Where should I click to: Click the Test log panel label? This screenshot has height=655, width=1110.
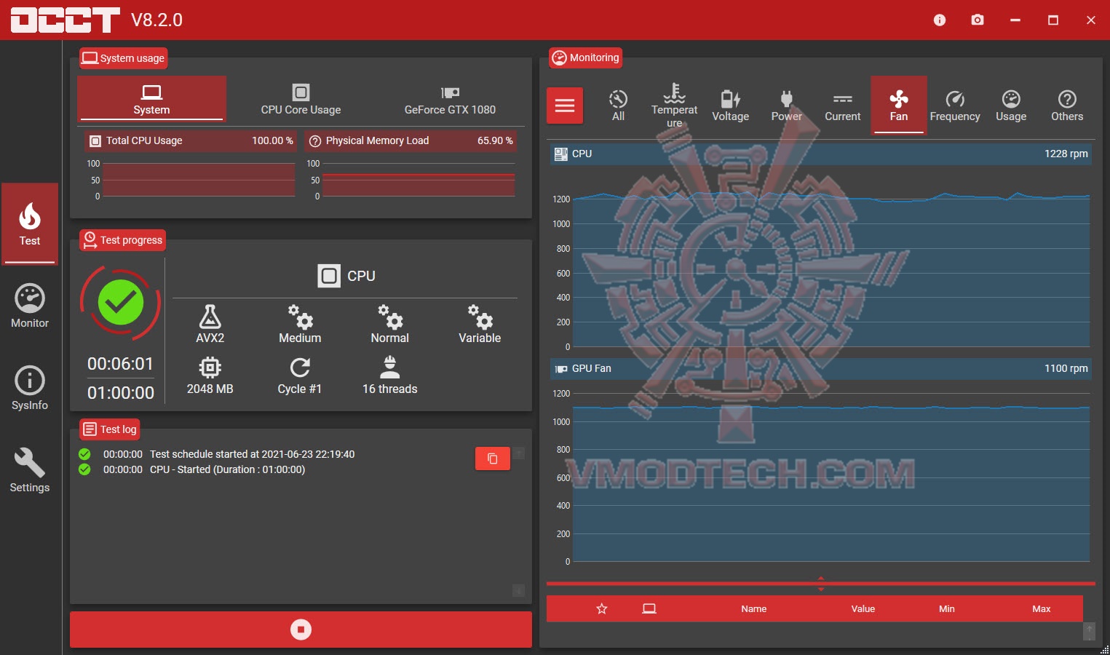pyautogui.click(x=110, y=429)
